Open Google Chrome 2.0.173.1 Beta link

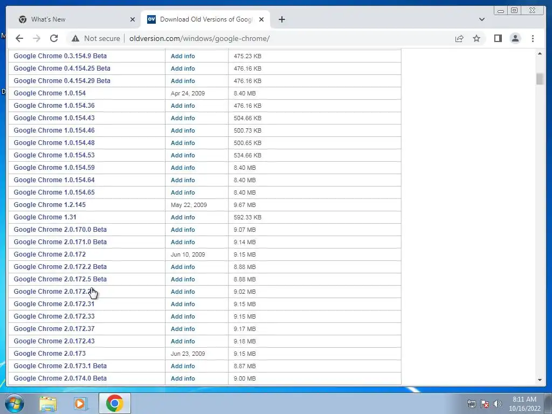60,366
